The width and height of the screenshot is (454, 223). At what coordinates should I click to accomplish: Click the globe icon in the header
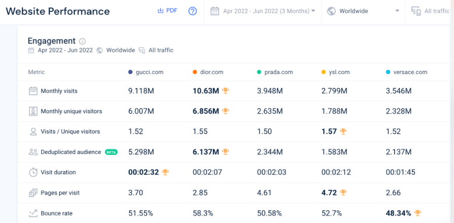point(331,11)
